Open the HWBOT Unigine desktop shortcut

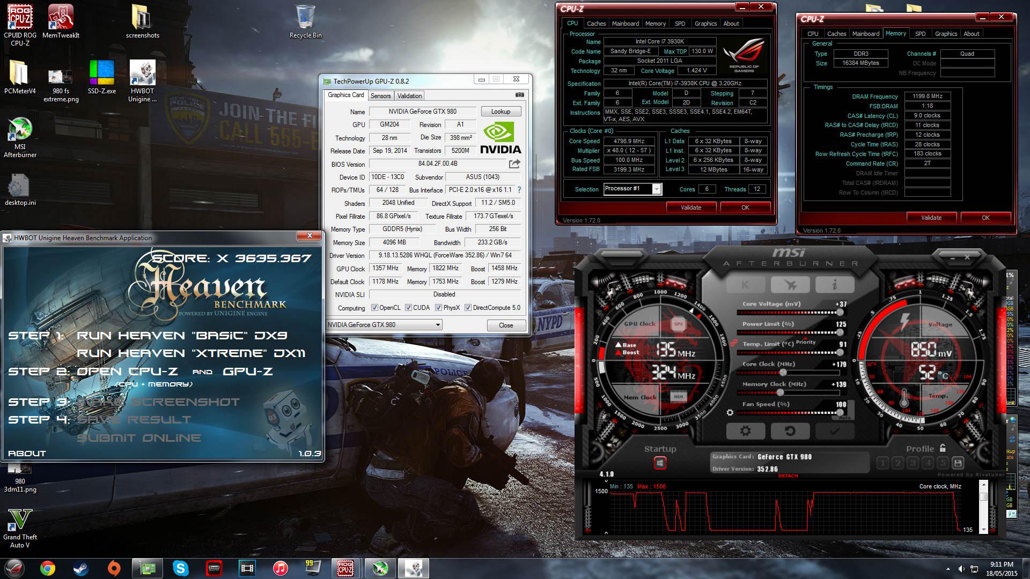(x=142, y=81)
